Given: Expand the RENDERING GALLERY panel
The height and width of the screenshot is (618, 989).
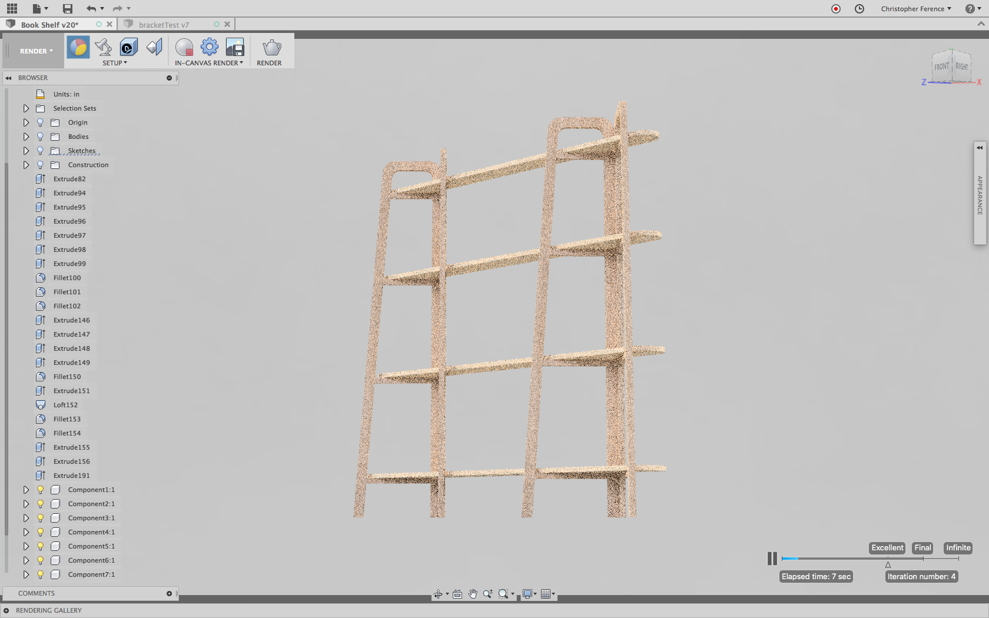Looking at the screenshot, I should 6,610.
